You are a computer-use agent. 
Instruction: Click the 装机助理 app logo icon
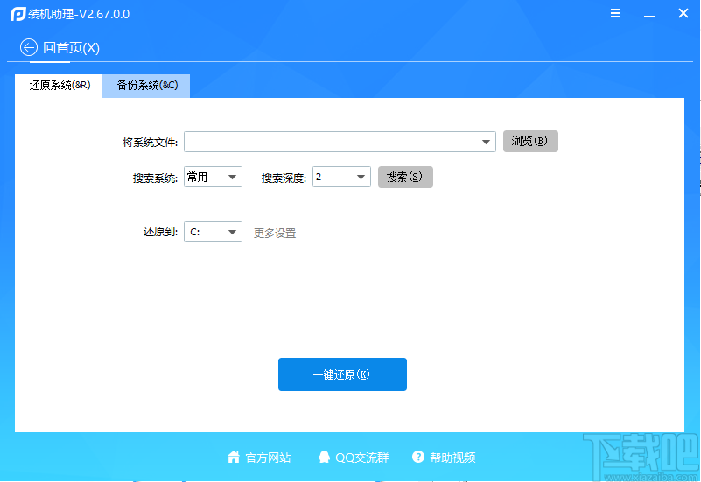click(18, 14)
